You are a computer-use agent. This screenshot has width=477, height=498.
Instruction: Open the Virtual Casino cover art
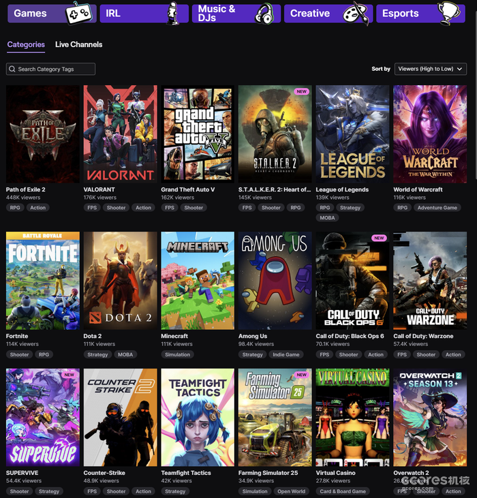point(352,418)
